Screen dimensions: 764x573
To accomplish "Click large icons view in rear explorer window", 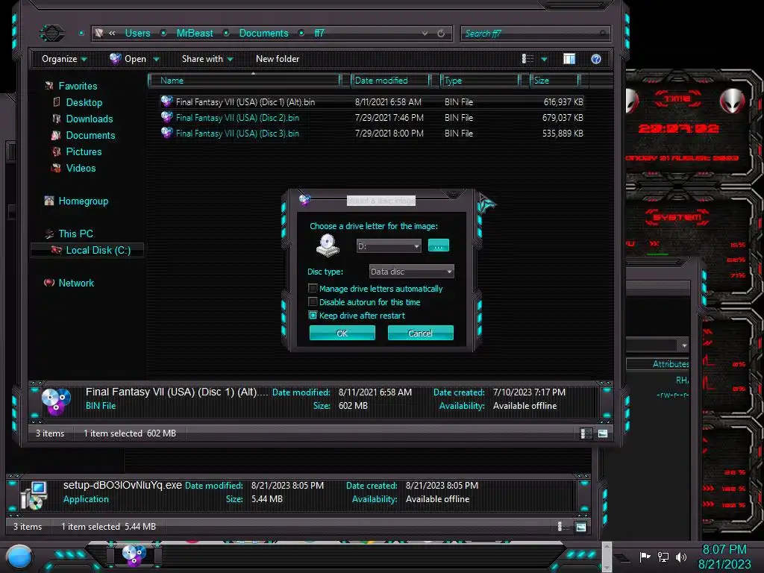I will point(580,527).
